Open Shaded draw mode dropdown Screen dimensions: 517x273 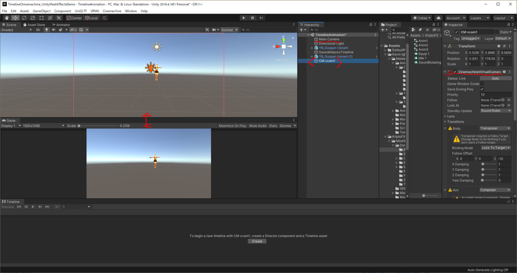pyautogui.click(x=16, y=30)
